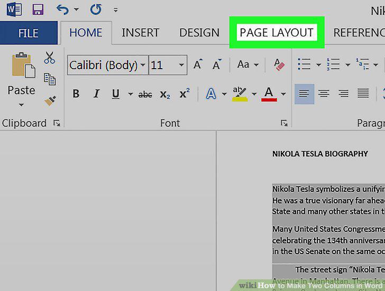
Task: Justify the text
Action: pyautogui.click(x=363, y=93)
